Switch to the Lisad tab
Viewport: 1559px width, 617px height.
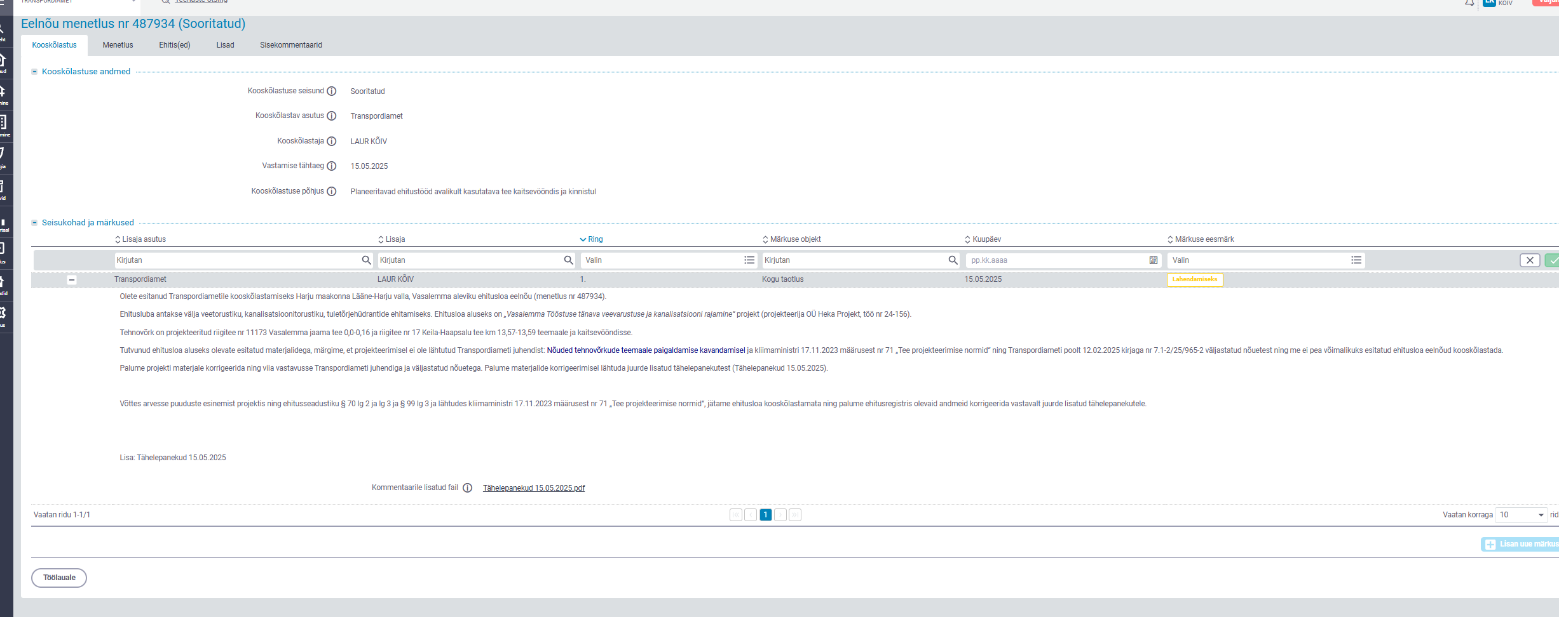(225, 45)
